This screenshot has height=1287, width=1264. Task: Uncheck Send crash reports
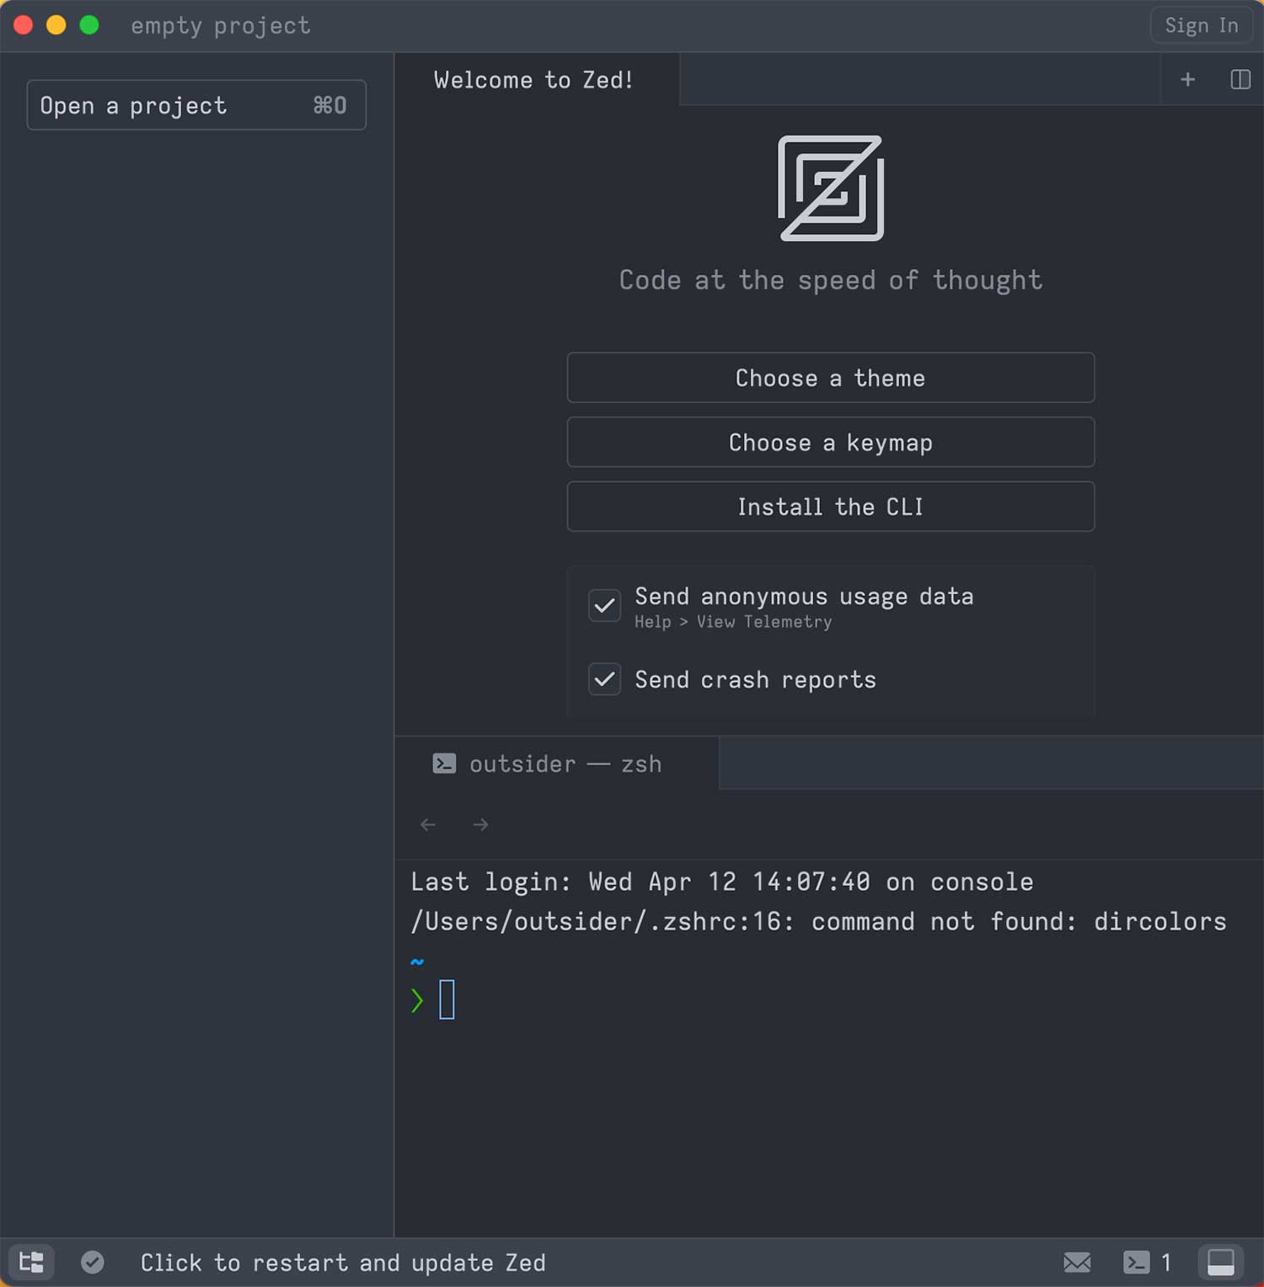coord(604,678)
